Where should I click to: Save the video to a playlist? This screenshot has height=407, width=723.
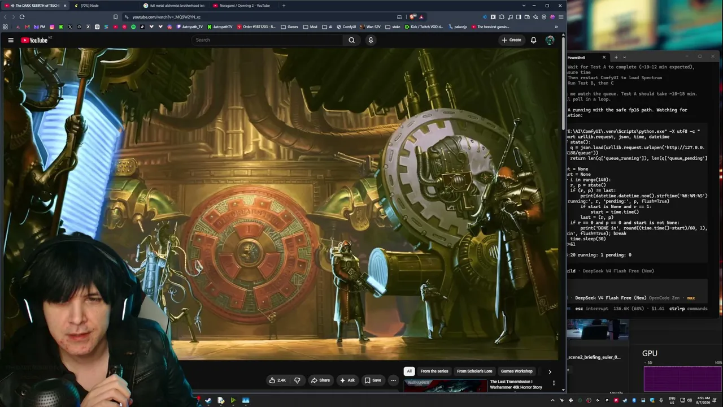click(x=373, y=380)
